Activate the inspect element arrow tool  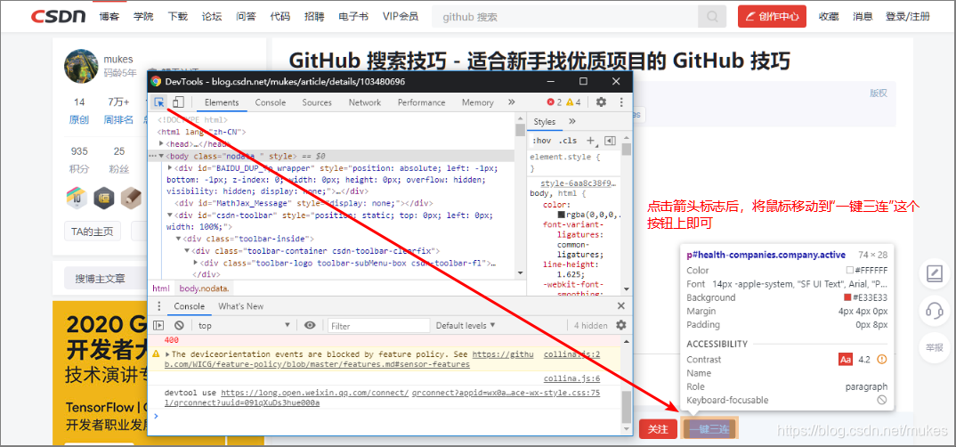(159, 102)
